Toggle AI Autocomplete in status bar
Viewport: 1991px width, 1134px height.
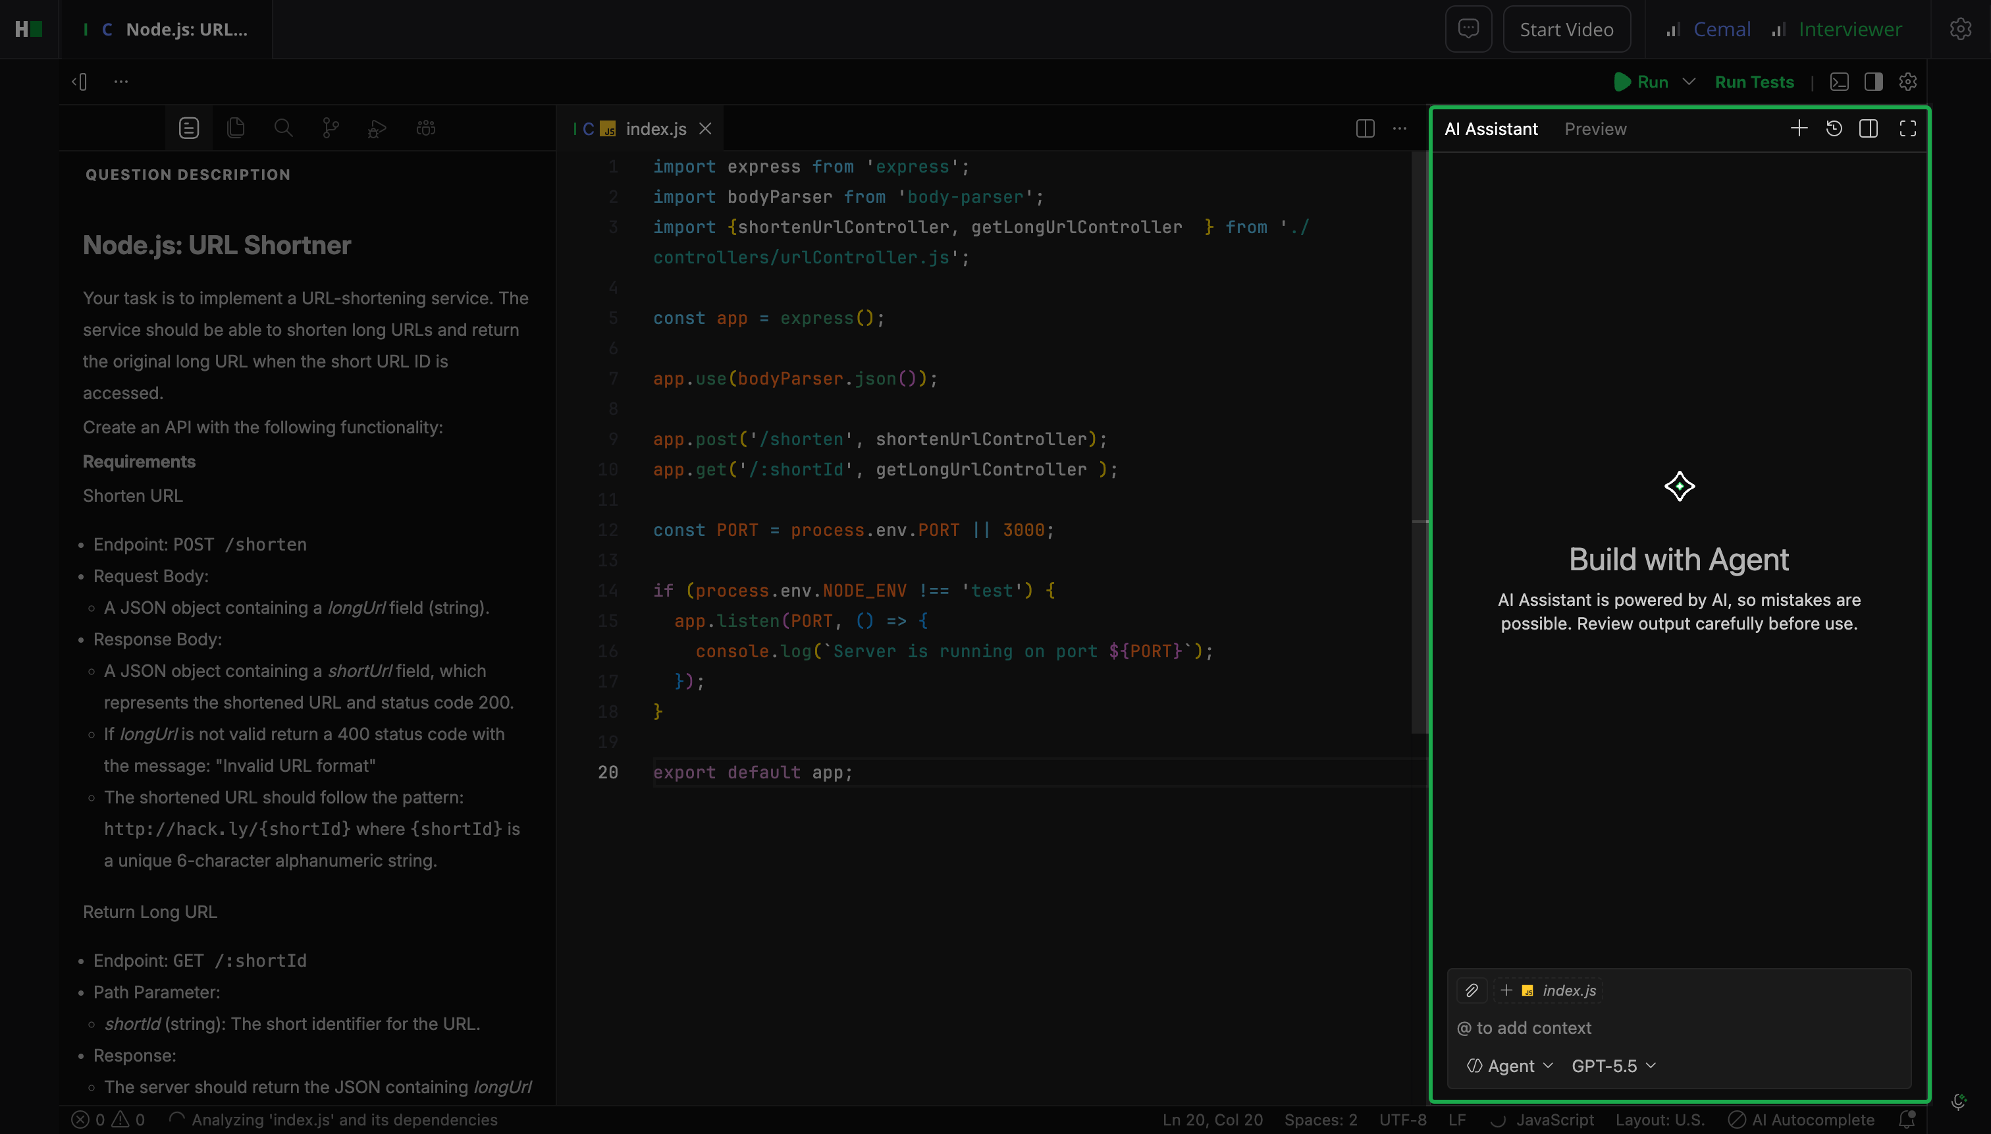point(1802,1120)
